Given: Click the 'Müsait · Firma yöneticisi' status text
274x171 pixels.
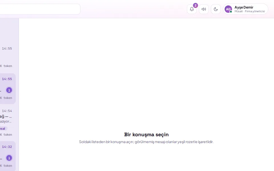Looking at the screenshot, I should 250,11.
